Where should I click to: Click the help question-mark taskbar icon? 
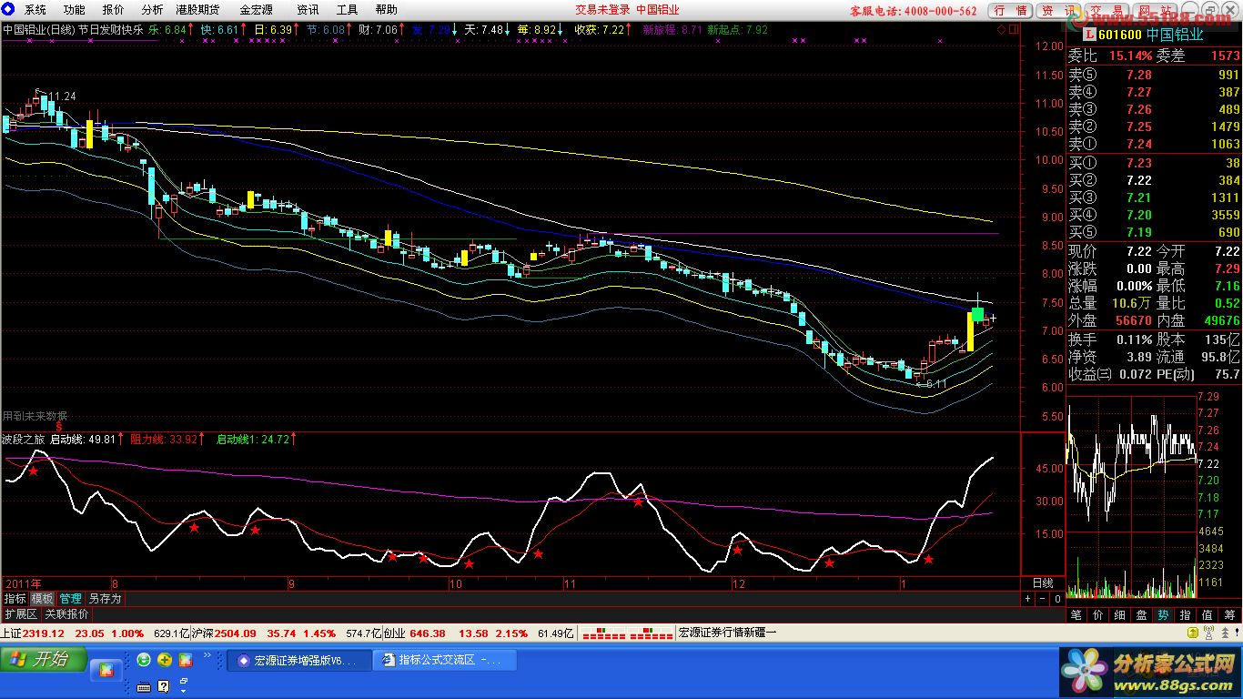(164, 685)
